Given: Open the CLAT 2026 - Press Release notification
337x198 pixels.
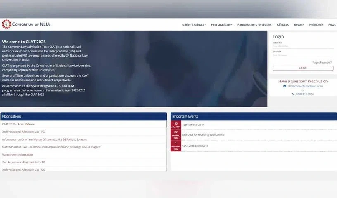Looking at the screenshot, I should (18, 124).
